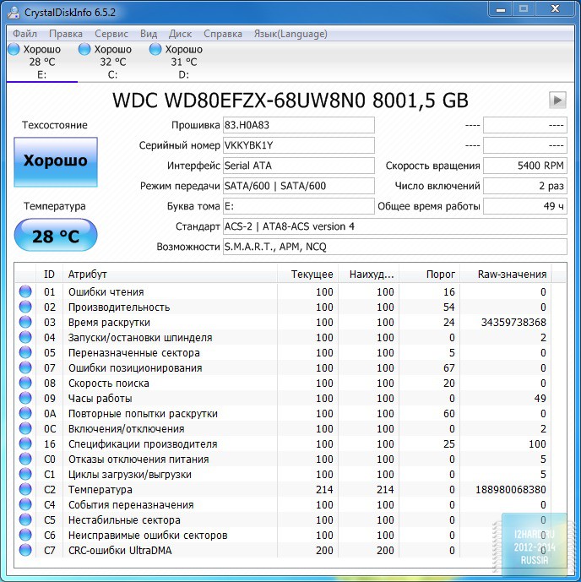Viewport: 581px width, 582px height.
Task: Click status orb for Переназначенные сектора row
Action: (x=25, y=352)
